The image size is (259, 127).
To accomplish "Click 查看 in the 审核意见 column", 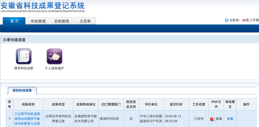I will [x=230, y=119].
